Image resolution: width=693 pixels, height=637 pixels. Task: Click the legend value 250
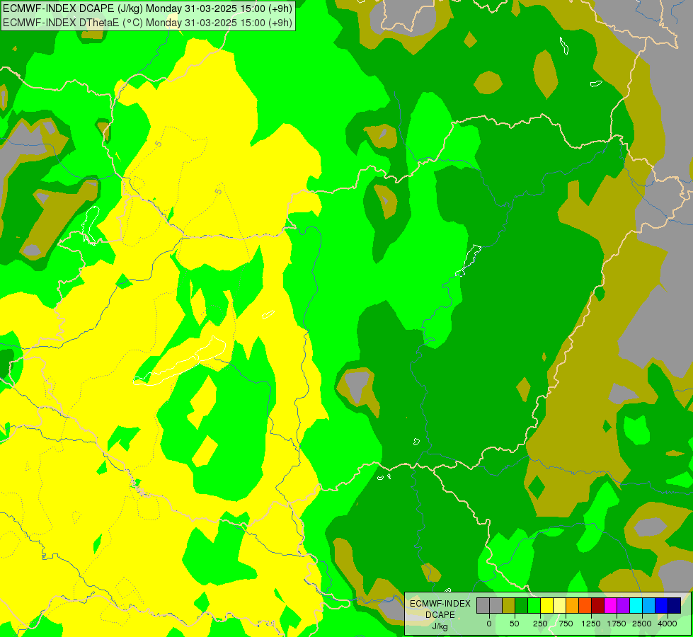point(540,624)
